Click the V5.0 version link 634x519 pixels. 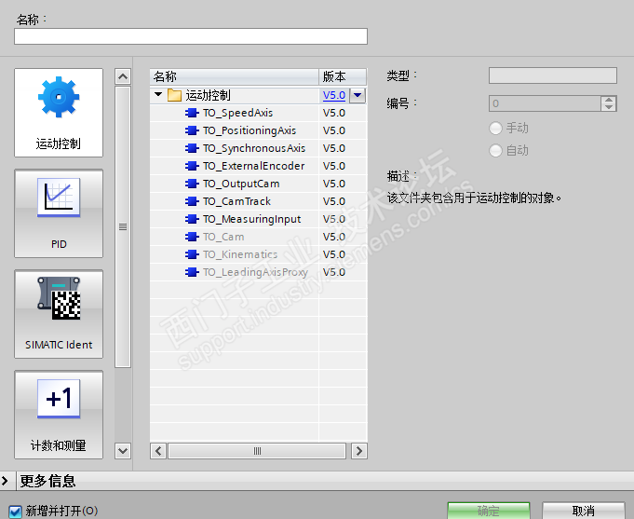tap(334, 96)
